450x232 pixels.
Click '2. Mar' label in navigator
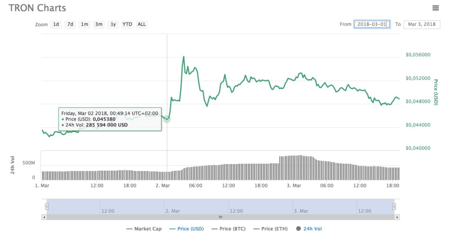pos(173,211)
